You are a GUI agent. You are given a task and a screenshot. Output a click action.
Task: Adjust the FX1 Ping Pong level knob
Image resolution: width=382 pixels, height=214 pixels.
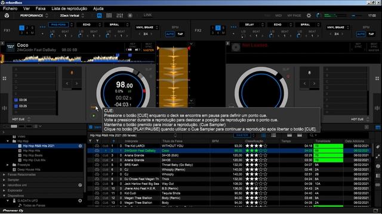pos(52,36)
